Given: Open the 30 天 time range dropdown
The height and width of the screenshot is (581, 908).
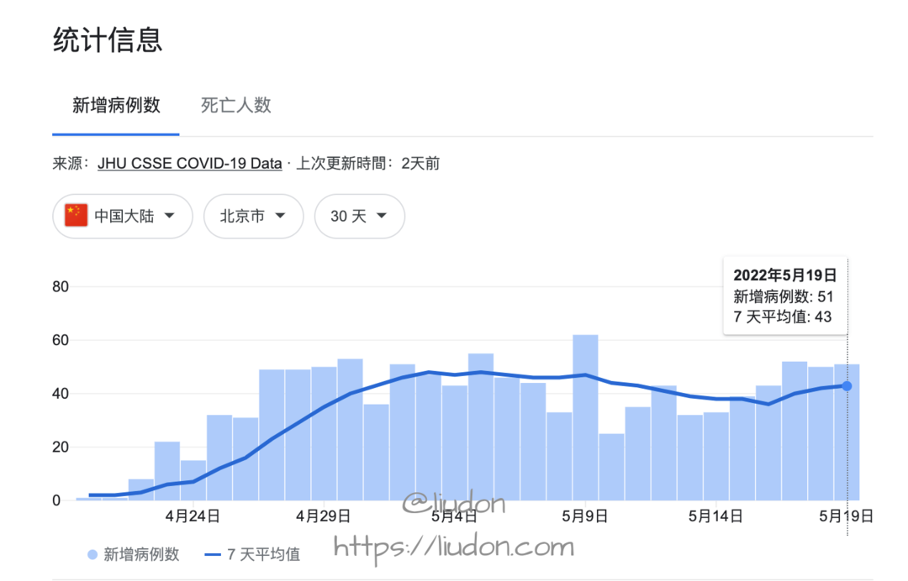Looking at the screenshot, I should click(360, 217).
